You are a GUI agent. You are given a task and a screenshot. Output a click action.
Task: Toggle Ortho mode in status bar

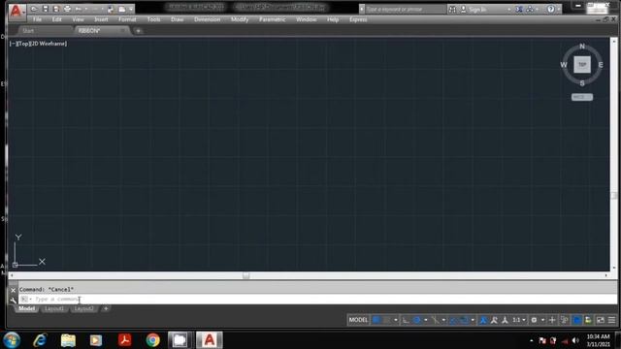[406, 320]
